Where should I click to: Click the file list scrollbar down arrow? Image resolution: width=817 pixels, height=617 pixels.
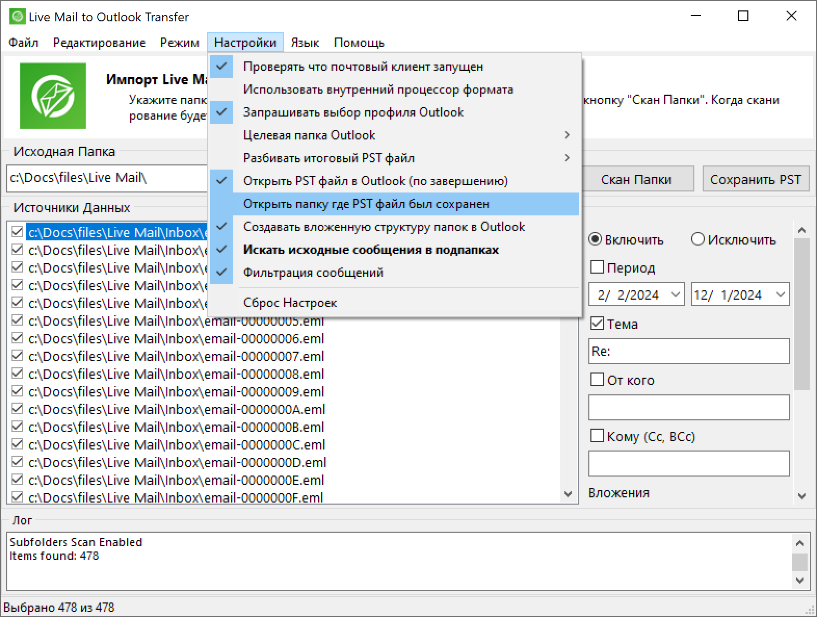(x=568, y=494)
